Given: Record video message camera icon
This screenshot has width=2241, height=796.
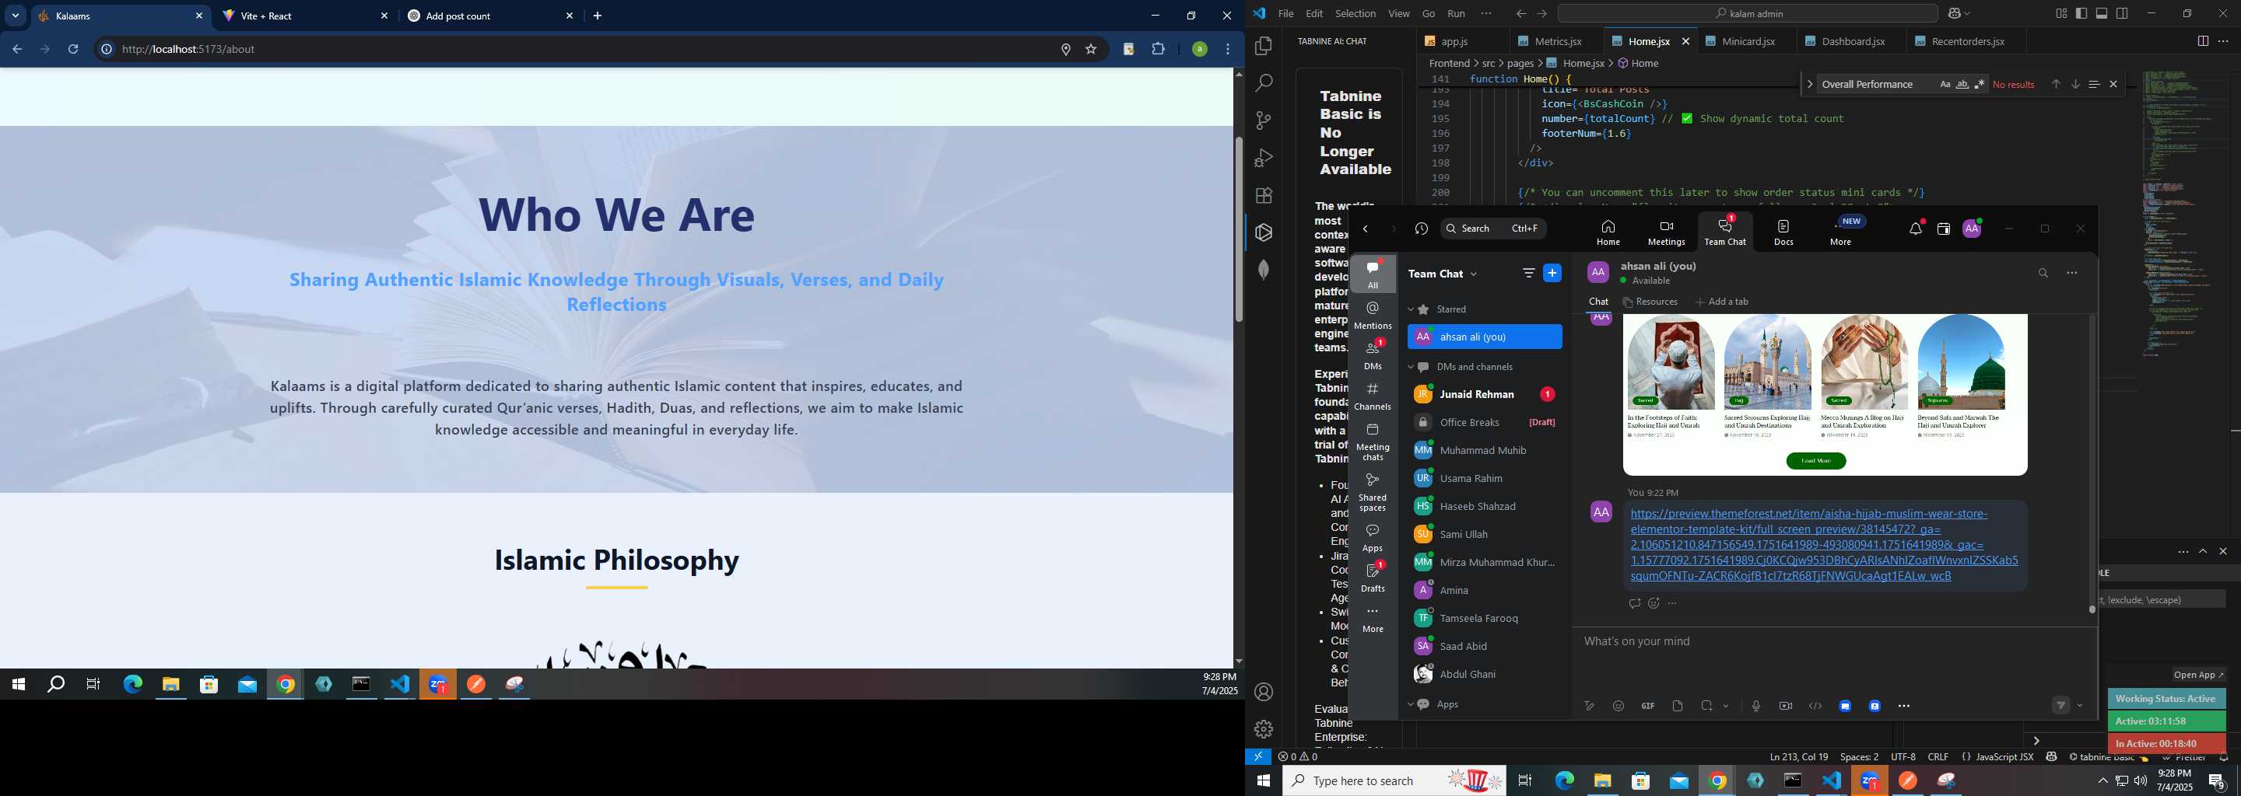Looking at the screenshot, I should (1785, 706).
